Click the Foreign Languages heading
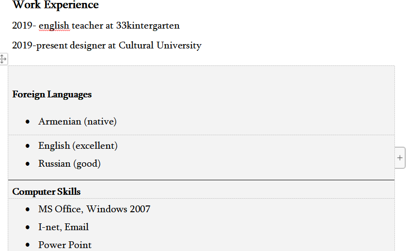Image resolution: width=408 pixels, height=251 pixels. [x=52, y=94]
